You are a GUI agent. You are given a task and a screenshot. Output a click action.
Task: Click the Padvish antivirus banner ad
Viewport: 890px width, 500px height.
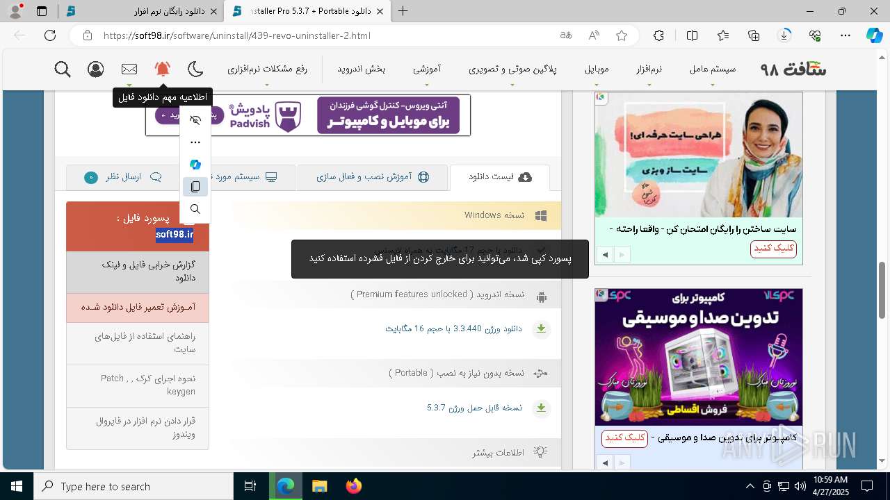coord(308,115)
